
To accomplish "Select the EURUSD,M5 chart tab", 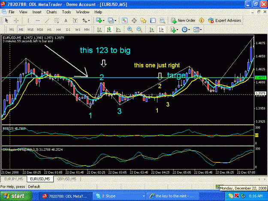I will [40, 179].
